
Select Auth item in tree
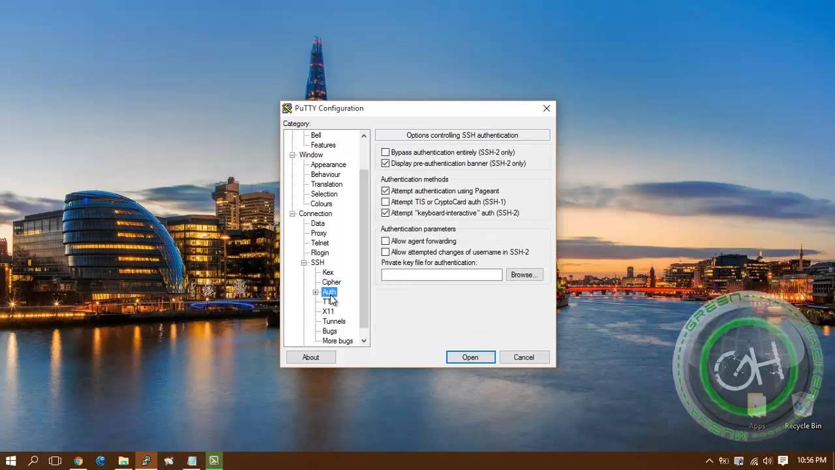[329, 292]
